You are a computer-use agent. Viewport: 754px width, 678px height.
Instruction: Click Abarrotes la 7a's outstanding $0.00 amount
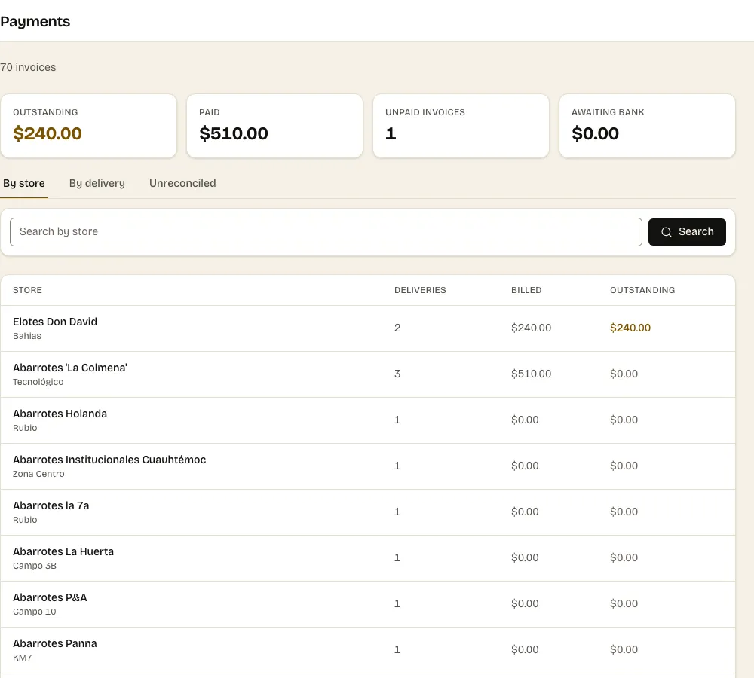[x=624, y=512]
